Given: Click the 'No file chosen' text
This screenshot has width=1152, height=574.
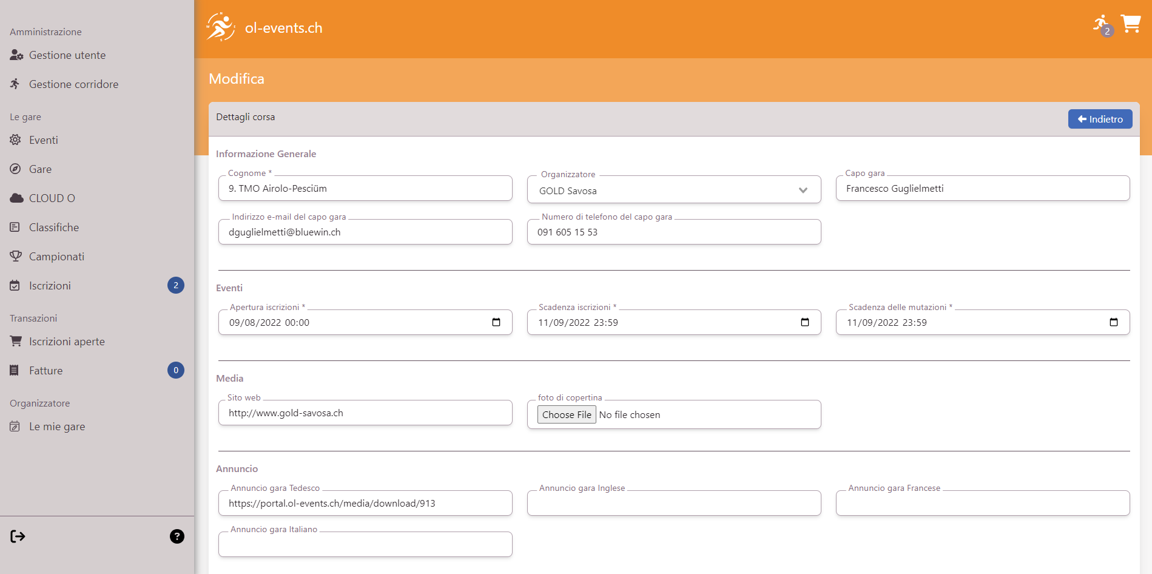Looking at the screenshot, I should [x=629, y=415].
